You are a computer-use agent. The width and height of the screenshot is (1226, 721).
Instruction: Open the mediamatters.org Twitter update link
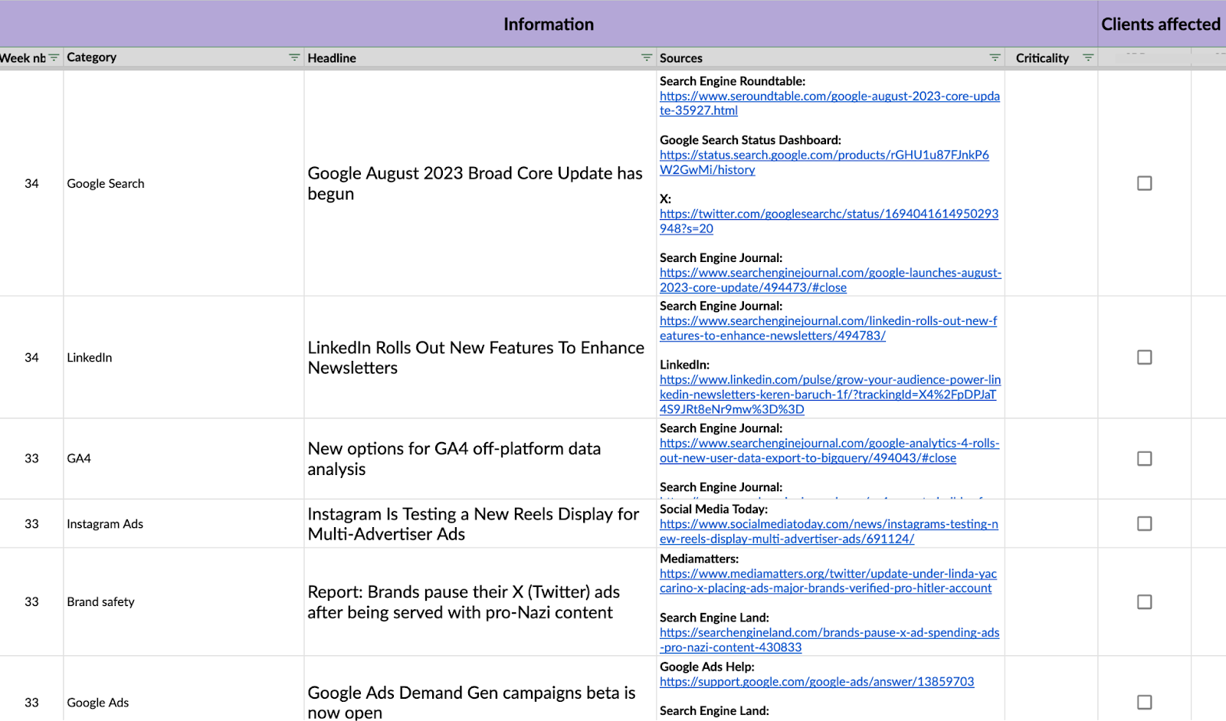pyautogui.click(x=828, y=574)
